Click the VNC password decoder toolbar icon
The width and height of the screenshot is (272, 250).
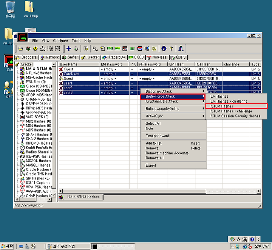tap(125, 48)
